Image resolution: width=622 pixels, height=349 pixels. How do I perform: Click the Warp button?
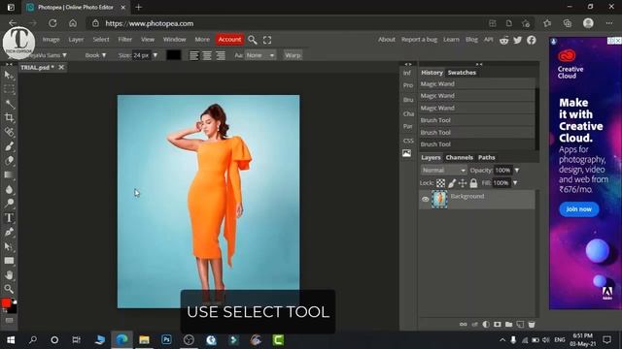(x=293, y=55)
